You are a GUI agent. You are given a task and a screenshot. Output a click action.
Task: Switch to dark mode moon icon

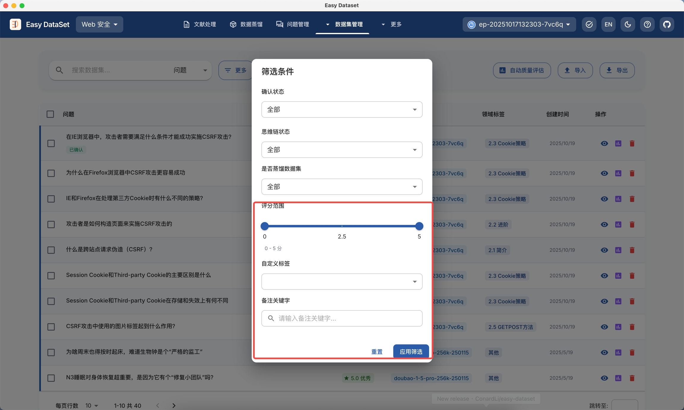(x=628, y=24)
